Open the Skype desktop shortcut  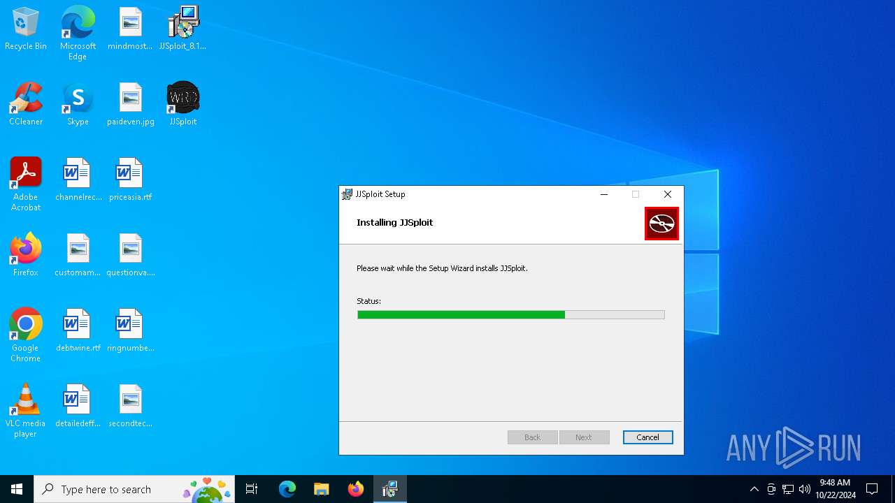tap(78, 104)
